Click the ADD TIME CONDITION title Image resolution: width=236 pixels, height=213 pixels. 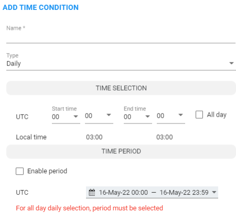[40, 7]
